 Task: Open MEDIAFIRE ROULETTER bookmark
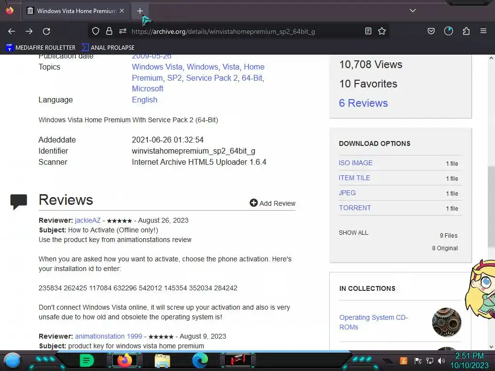pos(41,48)
